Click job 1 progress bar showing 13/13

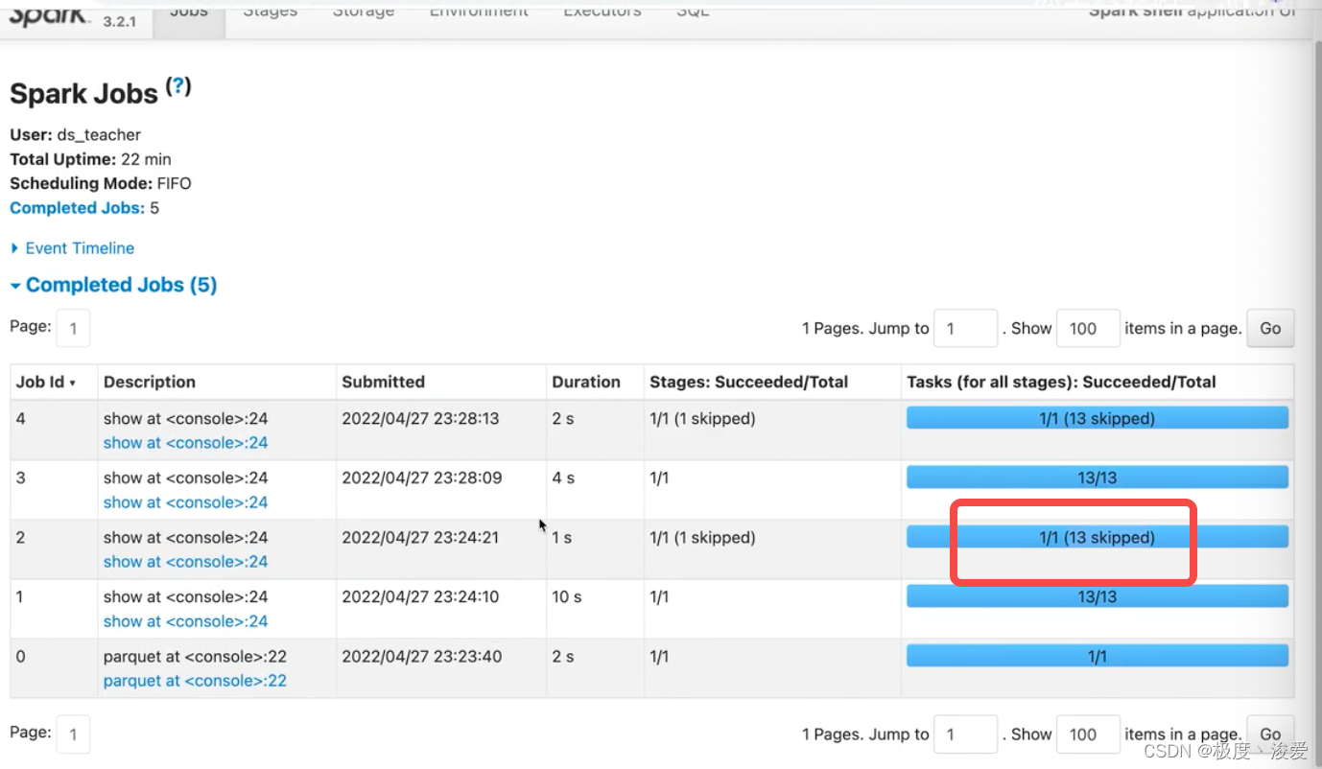tap(1097, 596)
